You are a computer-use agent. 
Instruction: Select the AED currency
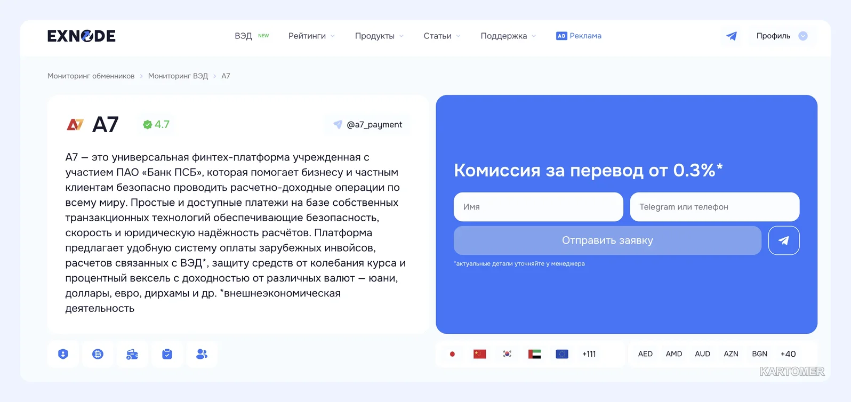[645, 354]
